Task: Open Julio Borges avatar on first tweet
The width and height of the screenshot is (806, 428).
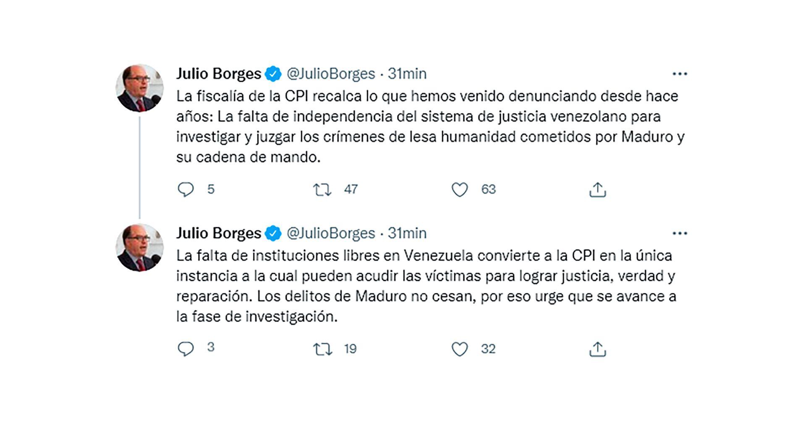Action: (139, 88)
